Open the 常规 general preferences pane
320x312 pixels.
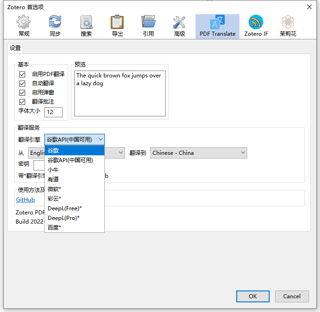(24, 26)
